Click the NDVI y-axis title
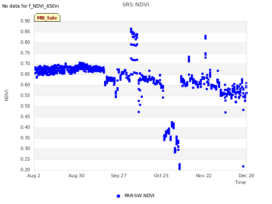272x204 pixels. click(x=6, y=95)
